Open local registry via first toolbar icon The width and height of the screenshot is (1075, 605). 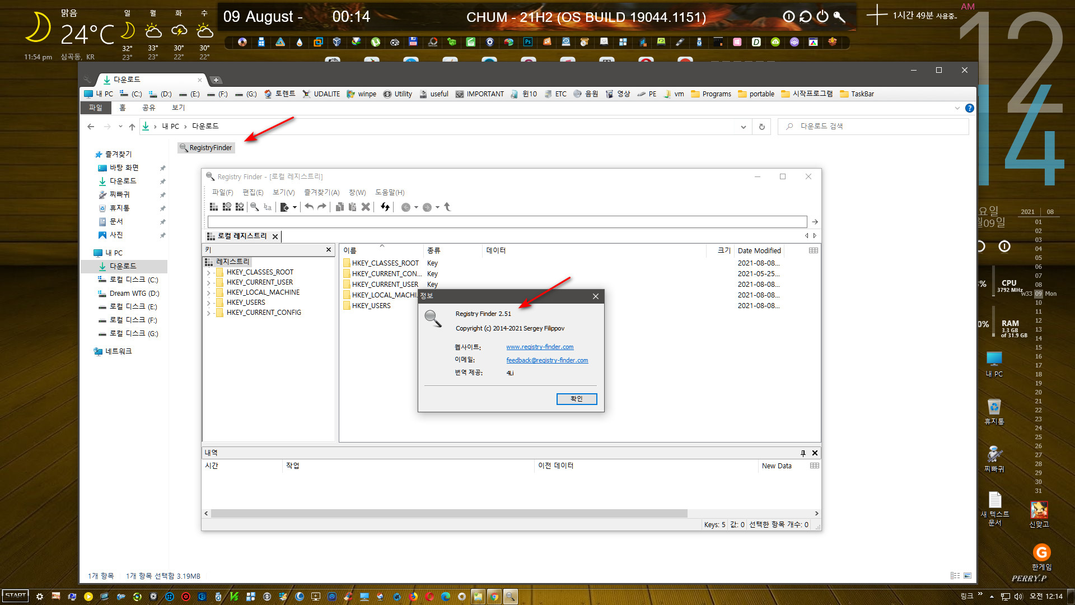coord(214,207)
